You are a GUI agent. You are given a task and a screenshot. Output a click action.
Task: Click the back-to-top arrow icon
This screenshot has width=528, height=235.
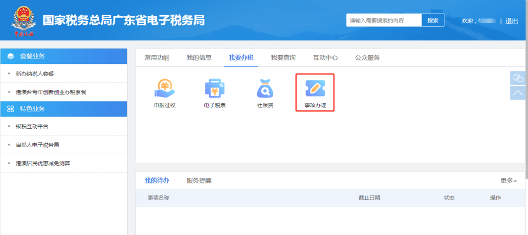click(x=518, y=93)
